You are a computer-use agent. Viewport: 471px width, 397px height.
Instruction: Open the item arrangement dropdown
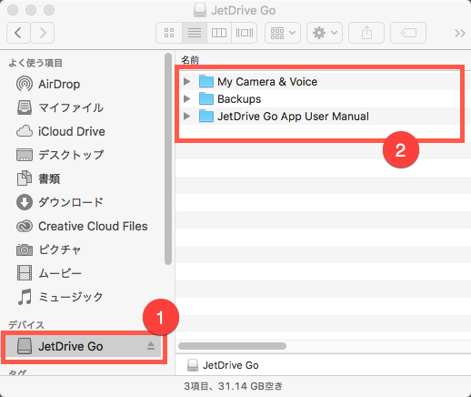283,33
